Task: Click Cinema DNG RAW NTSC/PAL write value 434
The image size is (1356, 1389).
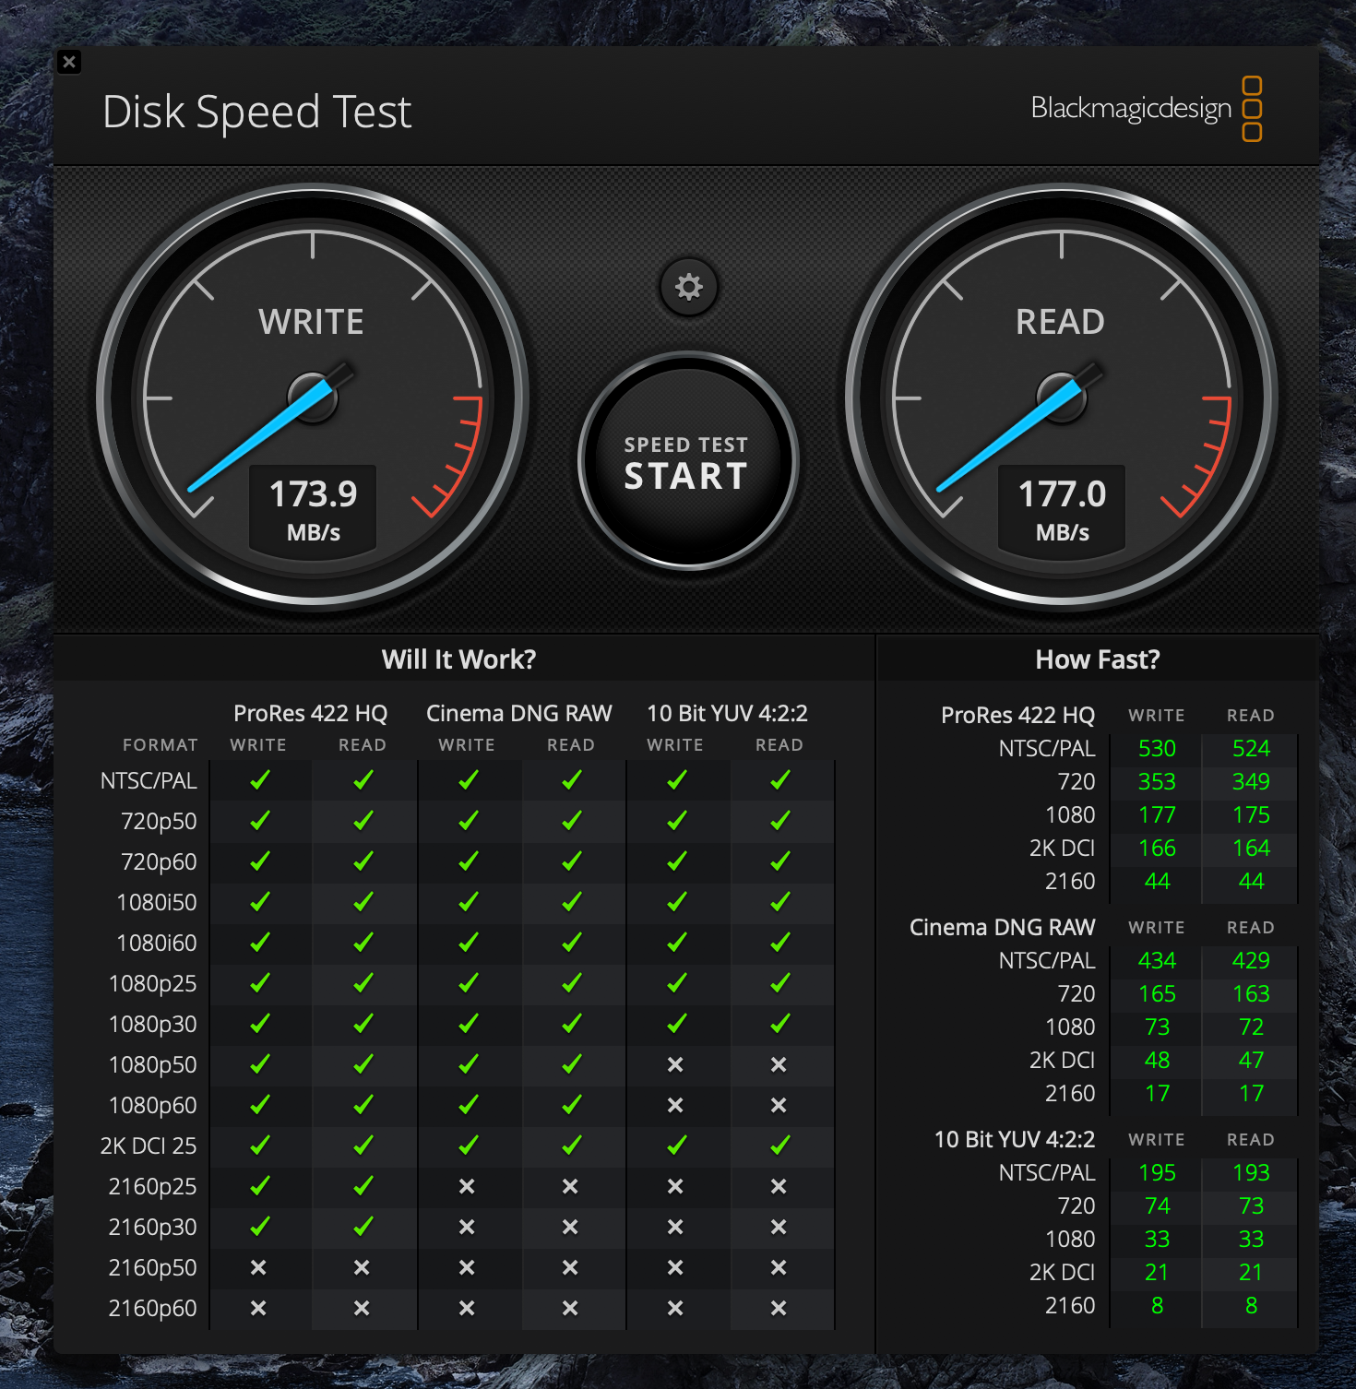Action: point(1157,960)
